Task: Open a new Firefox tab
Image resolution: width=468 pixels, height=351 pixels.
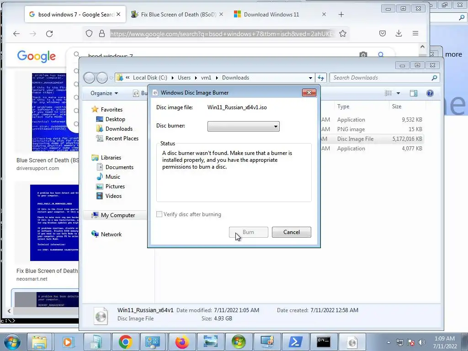Action: (341, 14)
